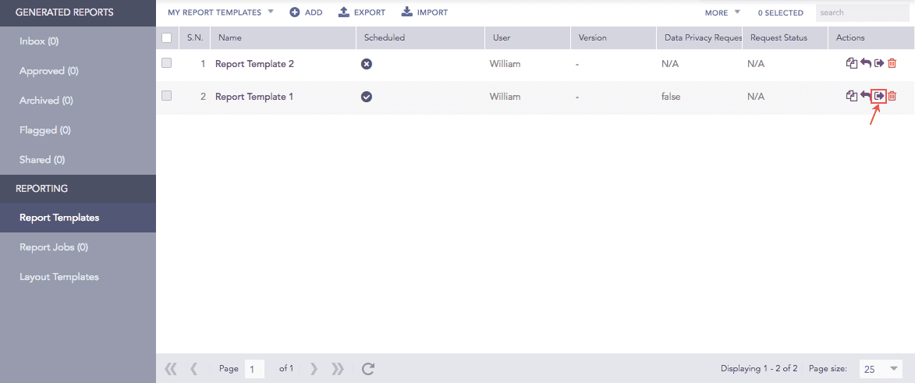Navigate to Layout Templates in sidebar
This screenshot has width=915, height=383.
(x=59, y=277)
